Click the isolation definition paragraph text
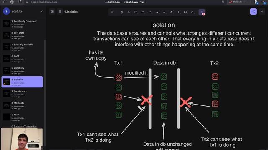 174,39
